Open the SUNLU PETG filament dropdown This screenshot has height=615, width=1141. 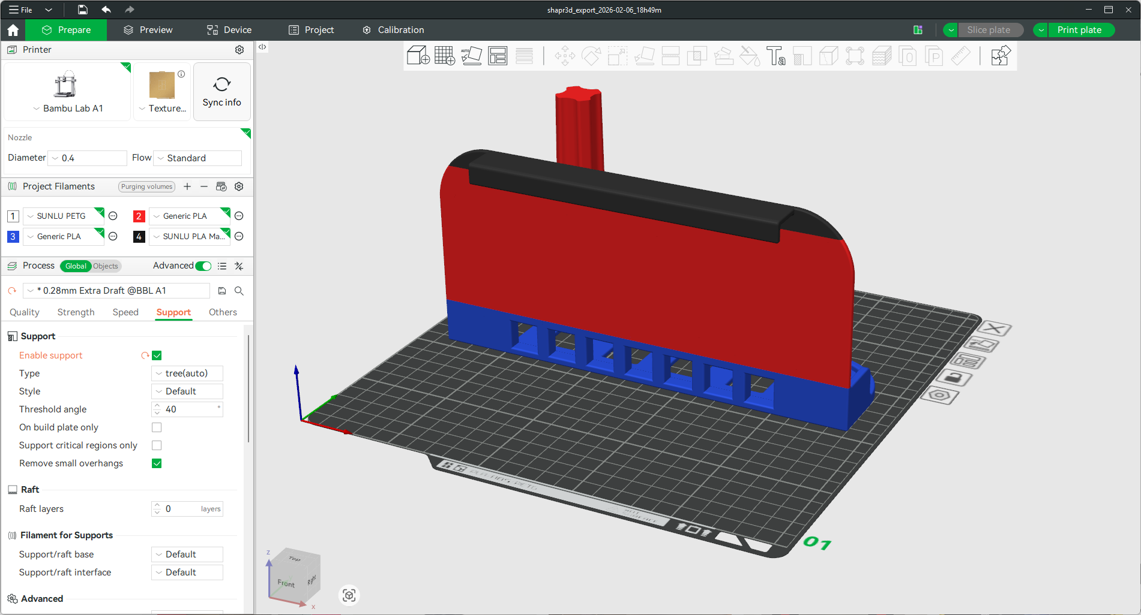[64, 216]
